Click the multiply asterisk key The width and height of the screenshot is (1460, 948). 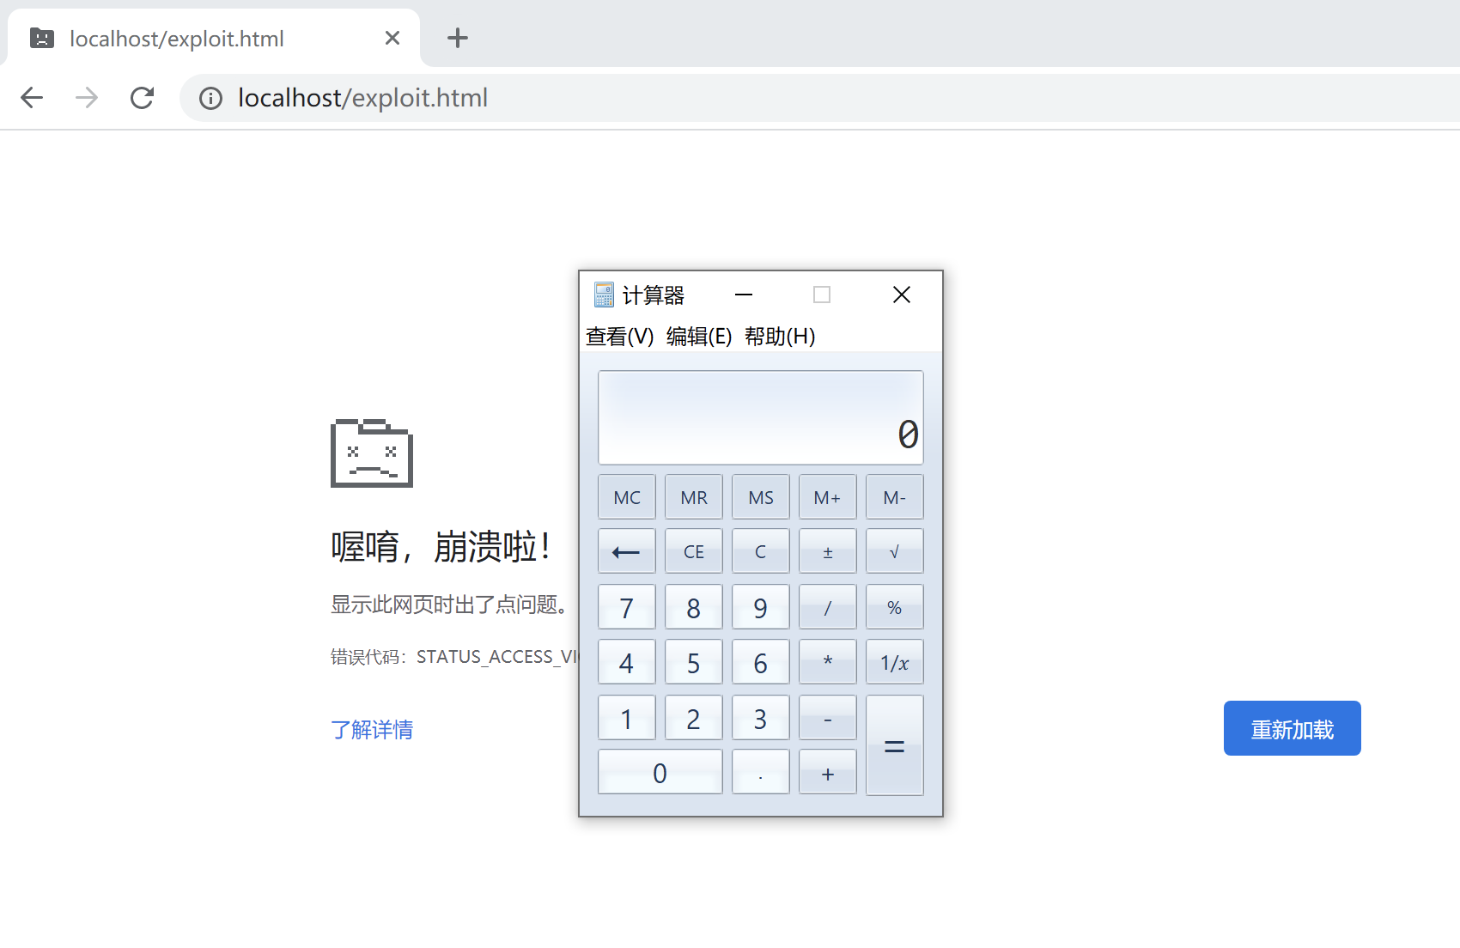tap(828, 662)
